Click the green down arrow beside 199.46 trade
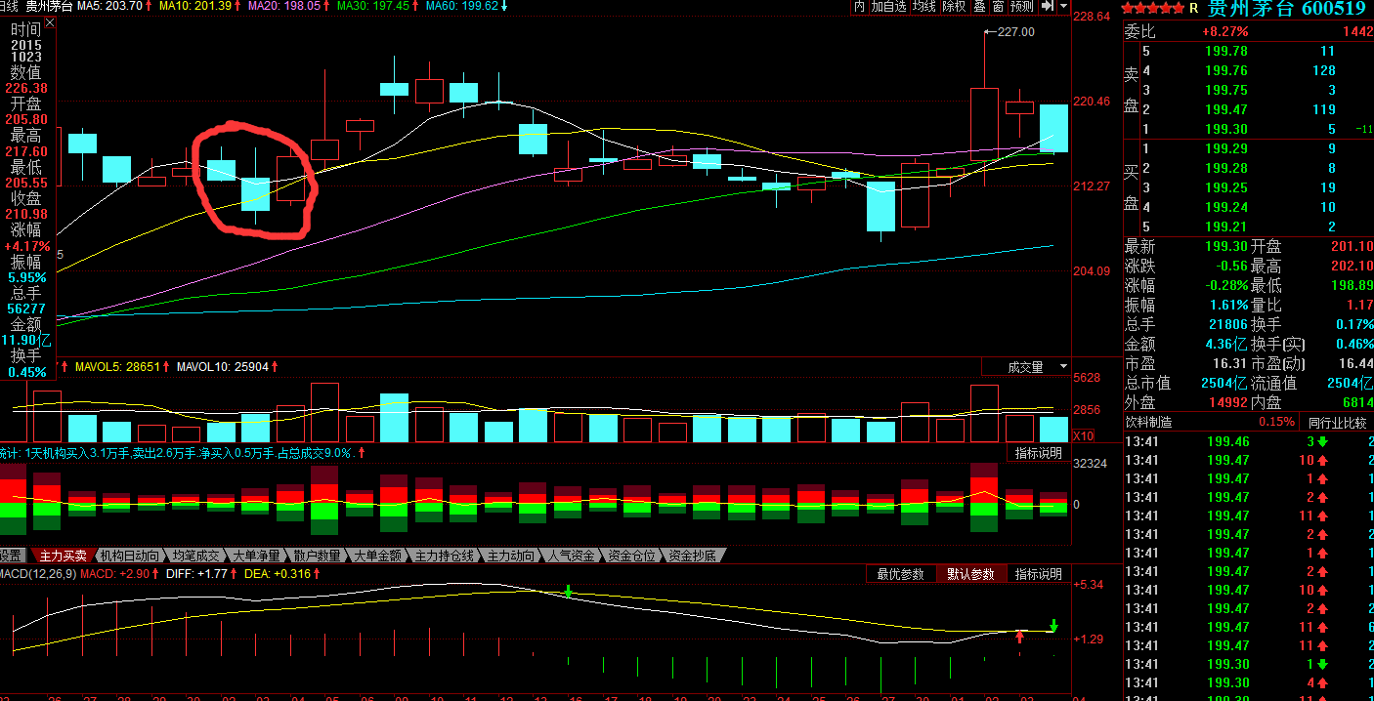The height and width of the screenshot is (701, 1374). 1322,441
